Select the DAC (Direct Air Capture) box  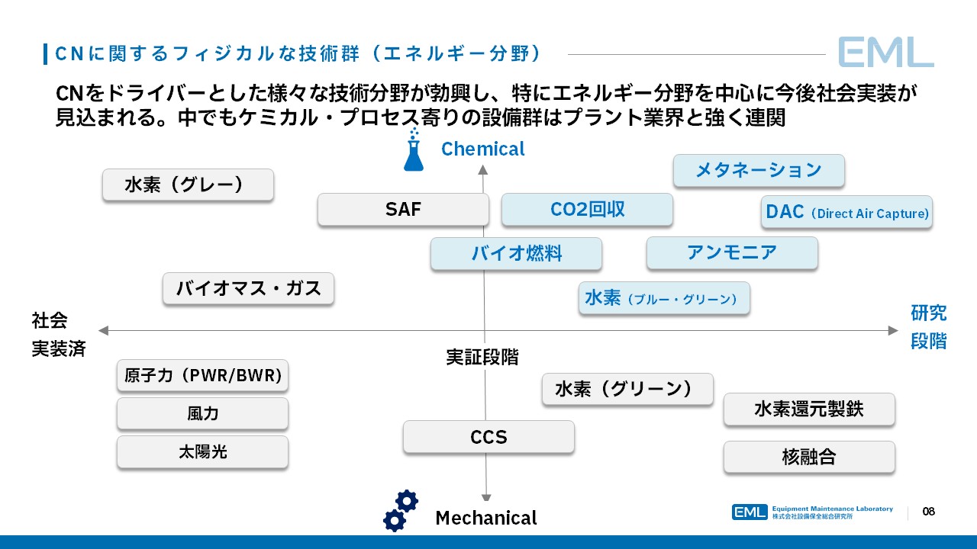coord(846,213)
